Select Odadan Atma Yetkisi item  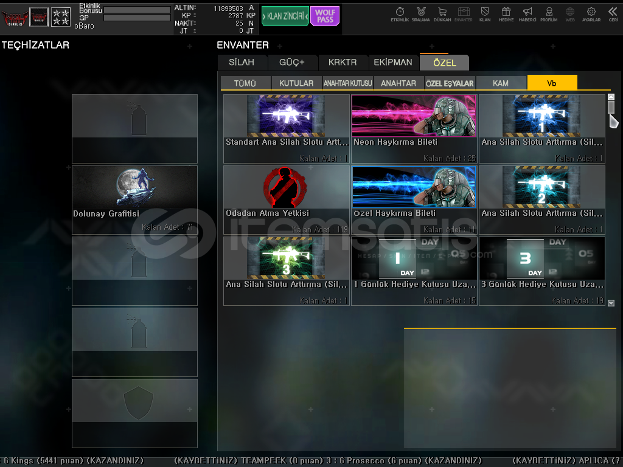click(286, 199)
